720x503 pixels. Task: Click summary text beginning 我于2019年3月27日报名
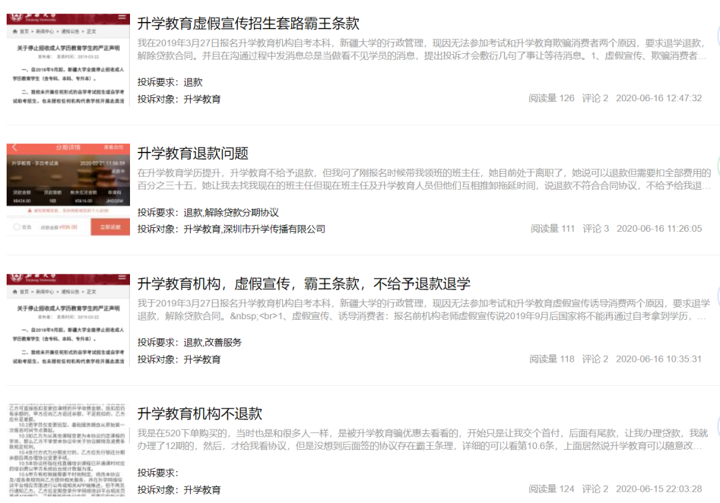(x=424, y=309)
